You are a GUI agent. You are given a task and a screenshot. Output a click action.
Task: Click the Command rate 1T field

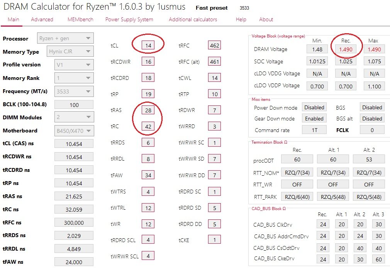314,130
